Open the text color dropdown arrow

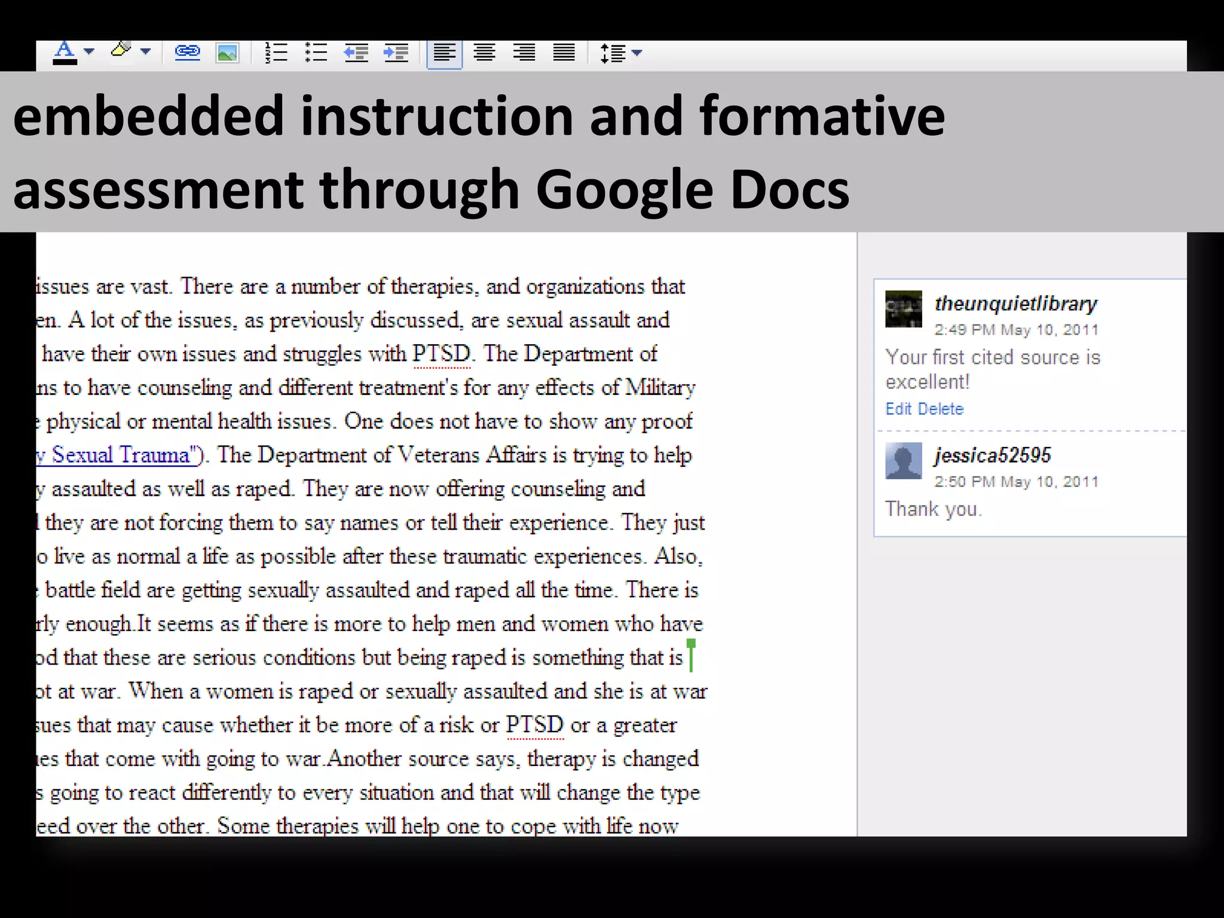pyautogui.click(x=89, y=52)
